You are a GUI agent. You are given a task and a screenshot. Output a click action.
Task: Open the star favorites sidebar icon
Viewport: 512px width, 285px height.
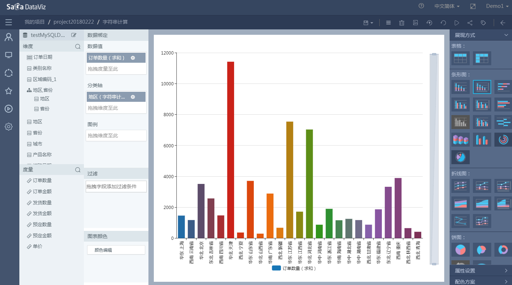tap(9, 91)
